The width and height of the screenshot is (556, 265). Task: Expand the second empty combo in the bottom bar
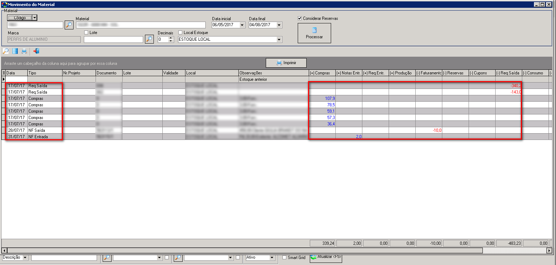(231, 258)
